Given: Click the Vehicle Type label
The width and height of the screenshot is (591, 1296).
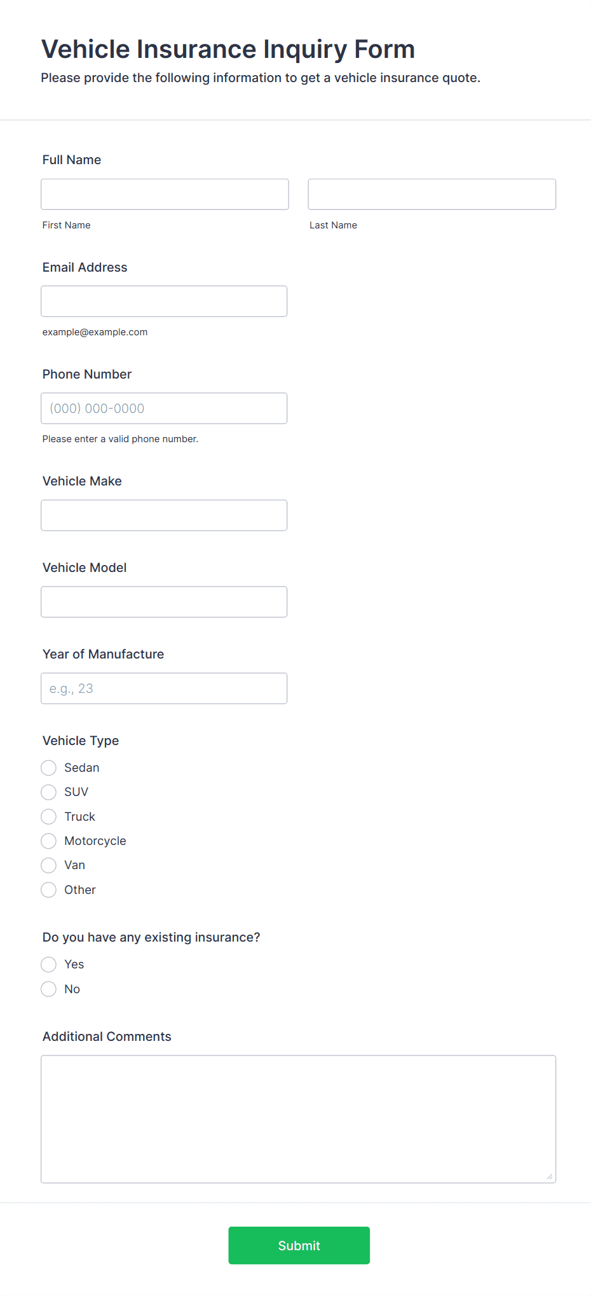Looking at the screenshot, I should tap(81, 741).
